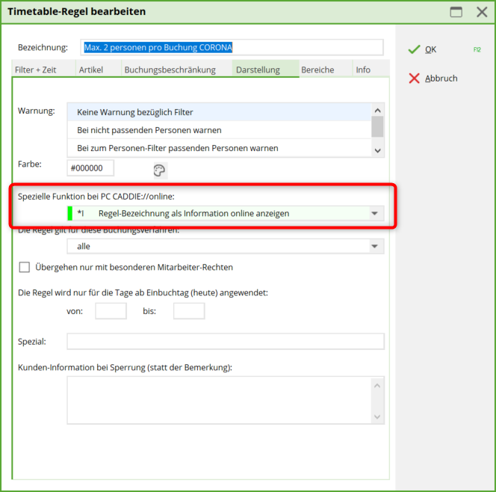Select 'Bei nicht passenden Personen warnen' option

click(x=149, y=130)
